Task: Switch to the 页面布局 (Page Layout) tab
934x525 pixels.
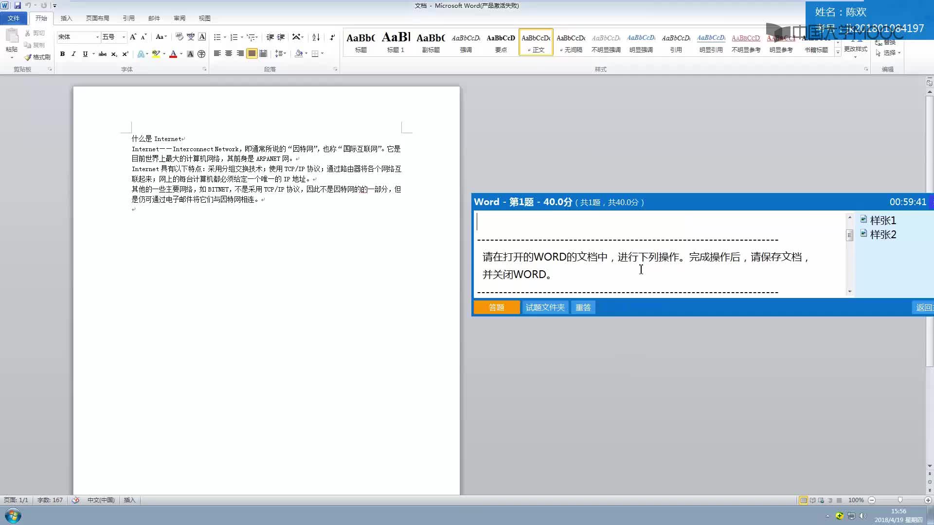Action: tap(97, 18)
